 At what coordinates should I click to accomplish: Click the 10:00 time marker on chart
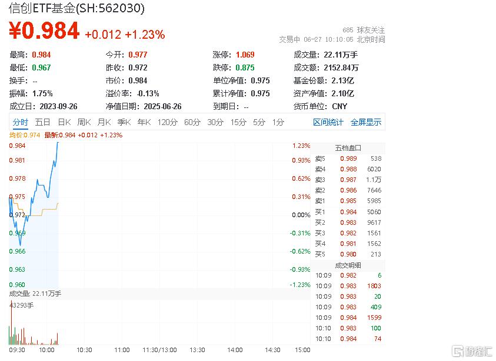(x=46, y=350)
